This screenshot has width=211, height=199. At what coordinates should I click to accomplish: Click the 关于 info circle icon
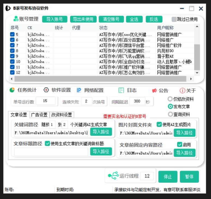click(182, 91)
